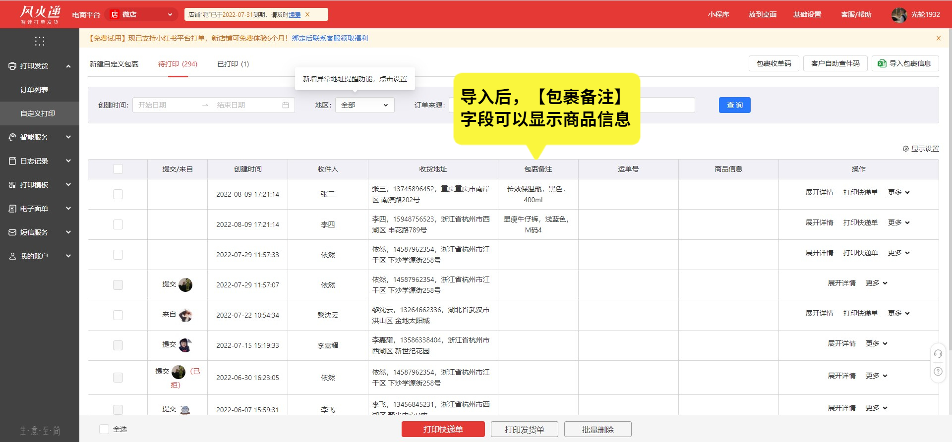The width and height of the screenshot is (952, 442).
Task: Select 订单列表 in the sidebar
Action: click(34, 90)
